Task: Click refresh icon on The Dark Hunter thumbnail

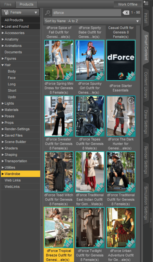Action: click(x=131, y=100)
